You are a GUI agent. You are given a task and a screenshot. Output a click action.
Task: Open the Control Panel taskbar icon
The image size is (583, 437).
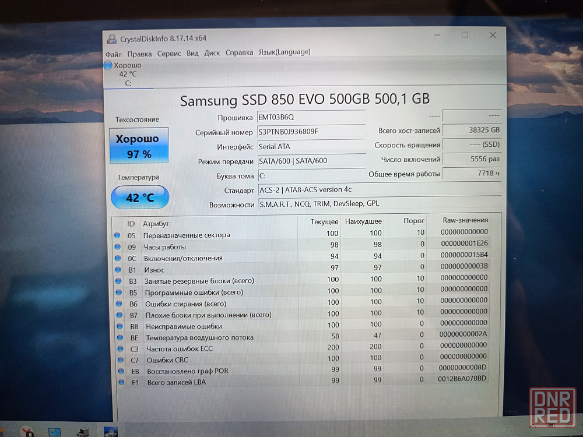point(55,432)
